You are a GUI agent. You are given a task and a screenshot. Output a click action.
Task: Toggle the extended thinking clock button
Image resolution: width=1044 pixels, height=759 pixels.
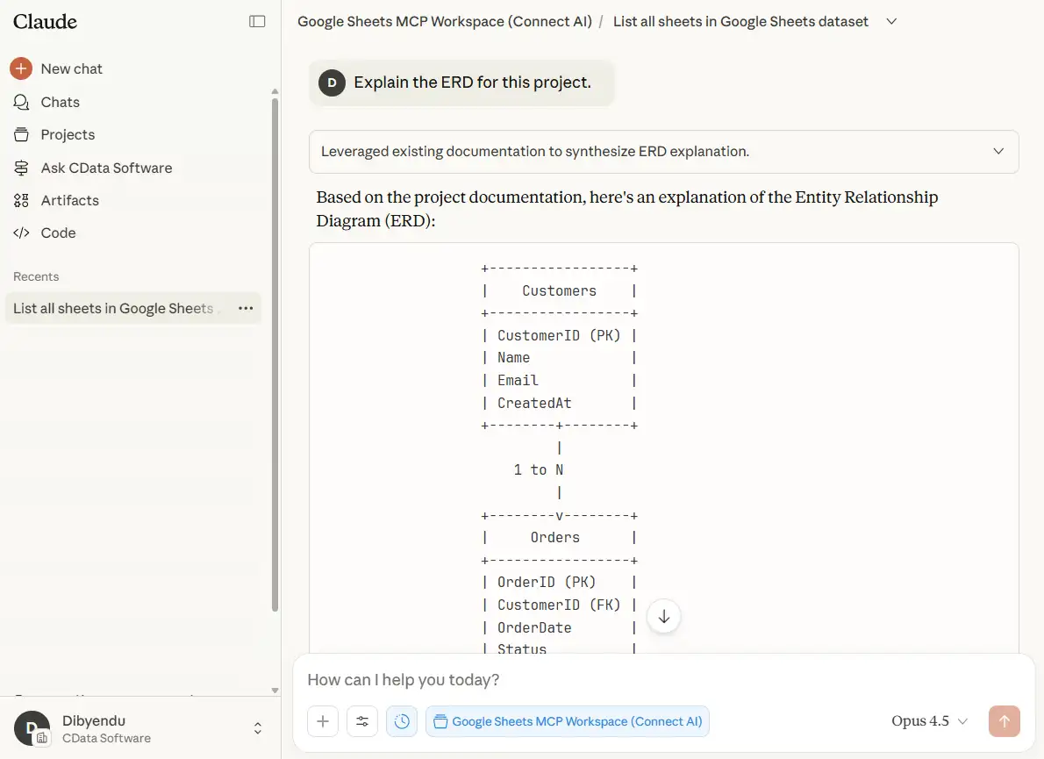click(x=402, y=721)
